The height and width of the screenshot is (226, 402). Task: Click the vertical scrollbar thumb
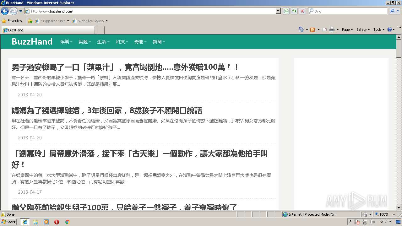399,48
